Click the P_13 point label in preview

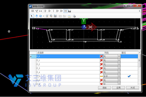click(120, 42)
